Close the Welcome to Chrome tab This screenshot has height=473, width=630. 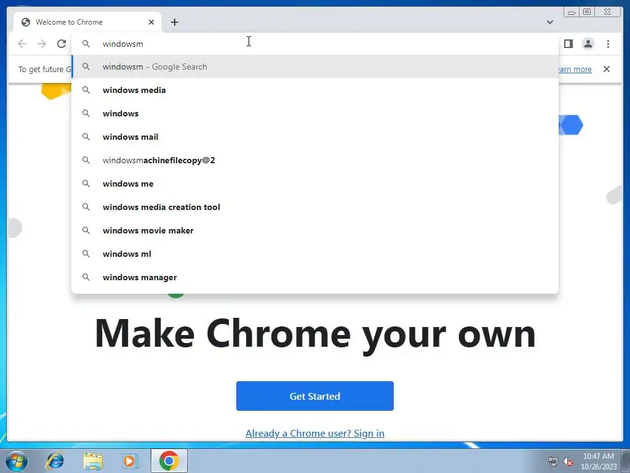[x=151, y=22]
